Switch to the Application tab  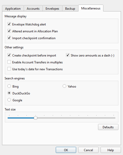[13, 8]
